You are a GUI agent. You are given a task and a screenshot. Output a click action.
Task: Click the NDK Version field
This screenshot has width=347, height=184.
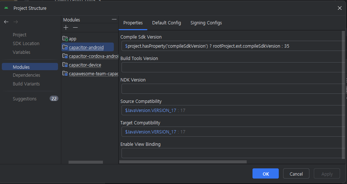coord(233,89)
